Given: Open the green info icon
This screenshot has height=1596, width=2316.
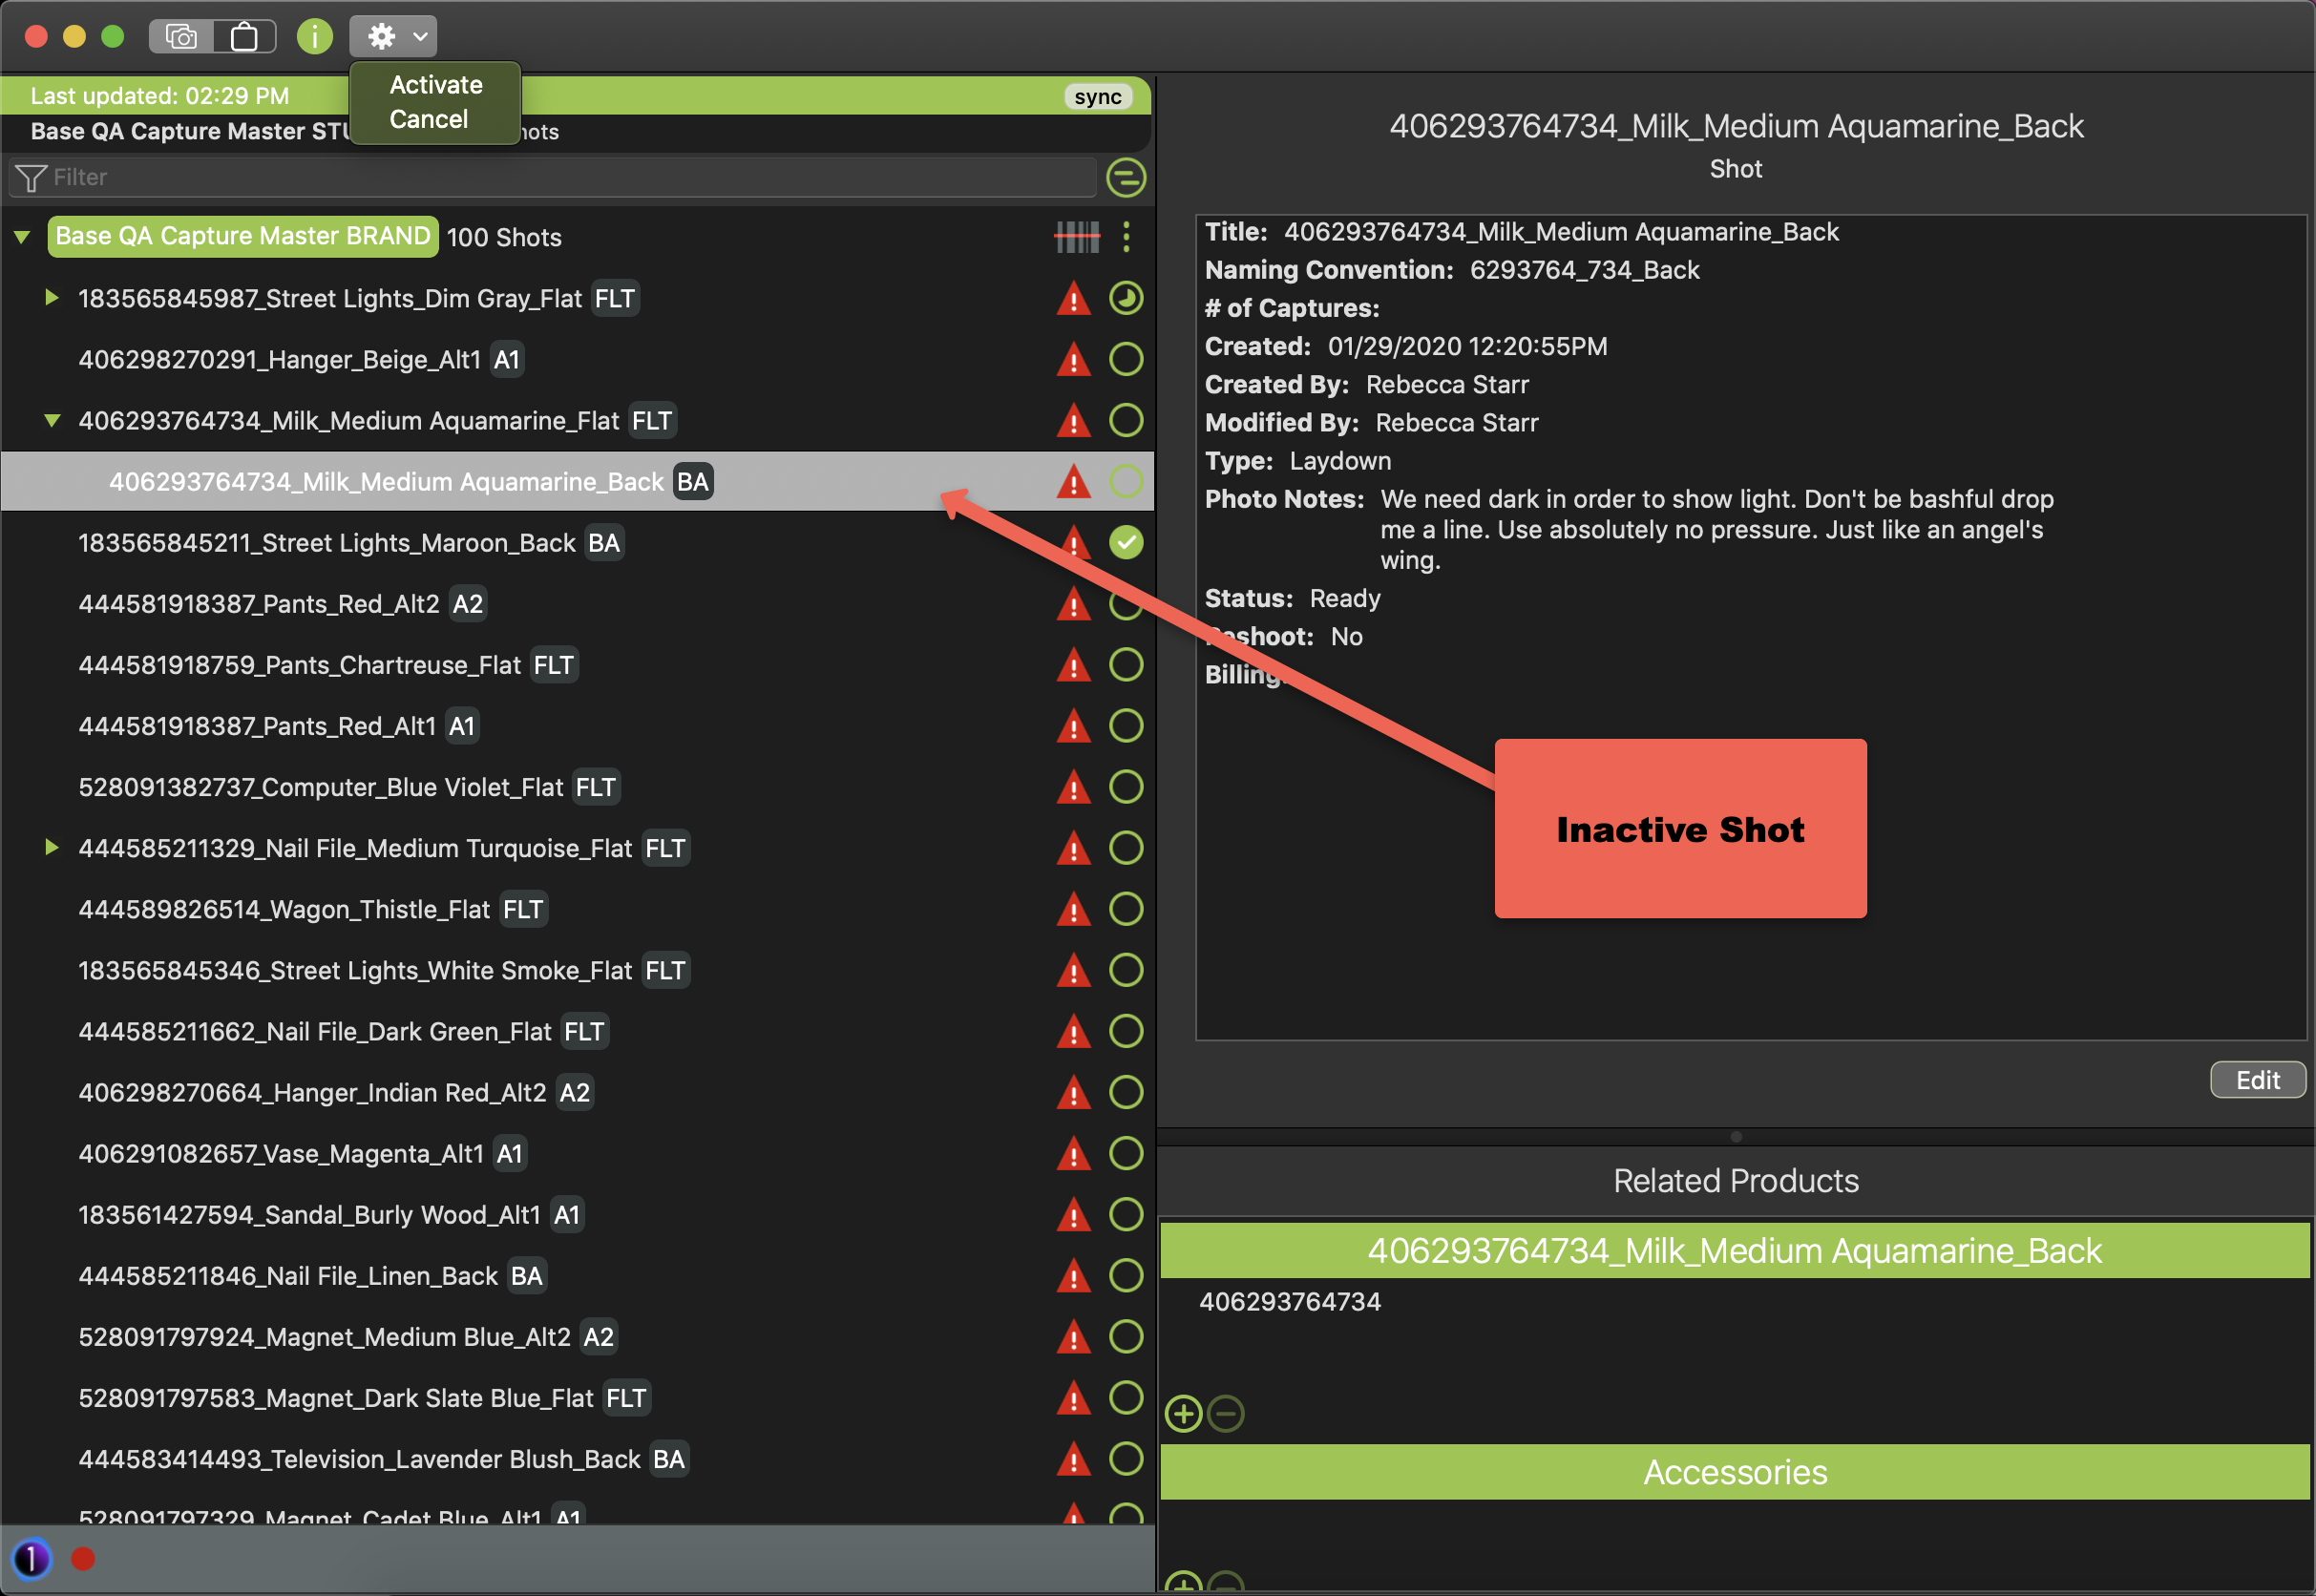Looking at the screenshot, I should (315, 37).
